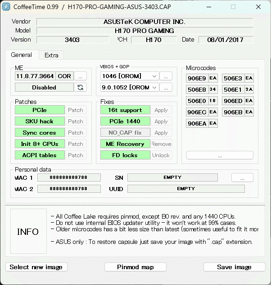Minimize the CoffeeTime window
This screenshot has width=271, height=285.
209,7
